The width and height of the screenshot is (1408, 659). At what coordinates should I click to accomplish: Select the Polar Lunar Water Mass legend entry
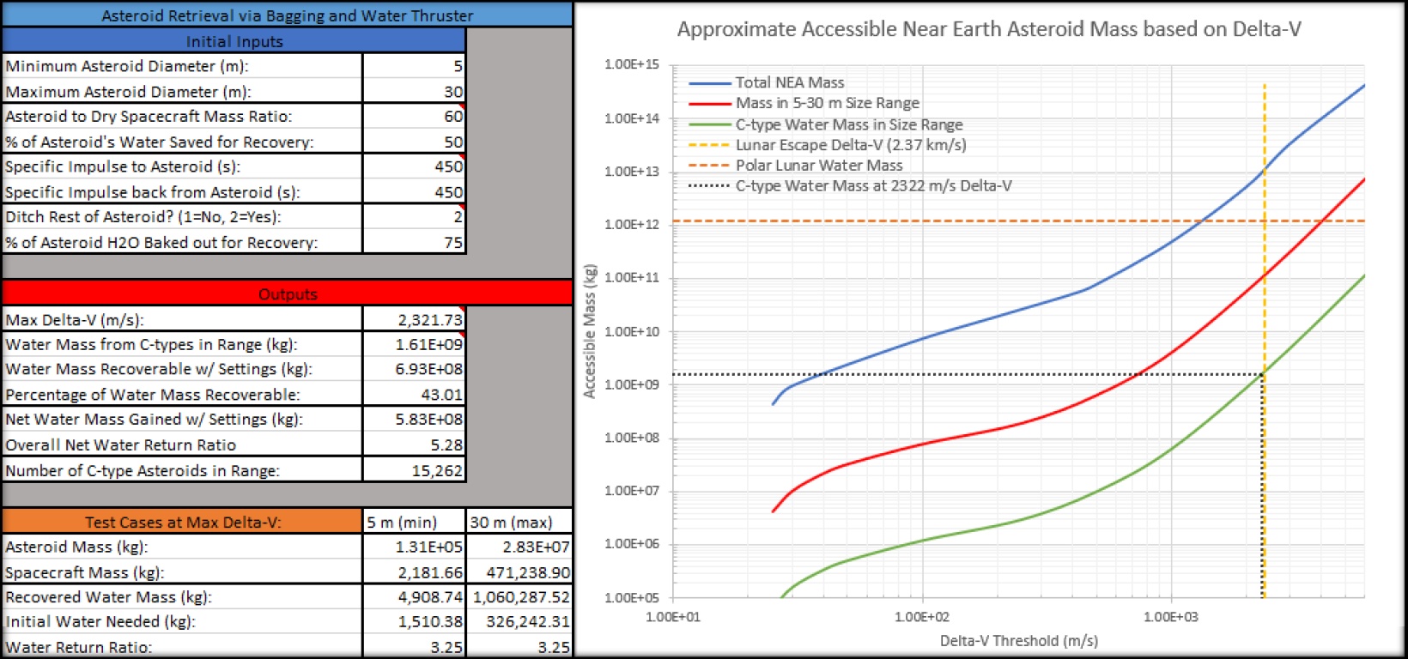[796, 166]
